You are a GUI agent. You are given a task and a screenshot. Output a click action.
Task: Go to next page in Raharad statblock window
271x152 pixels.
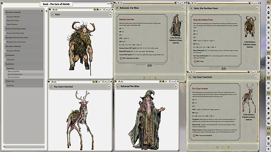(x=156, y=78)
